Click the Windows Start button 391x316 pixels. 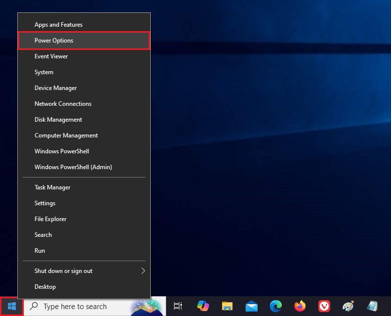pos(12,306)
